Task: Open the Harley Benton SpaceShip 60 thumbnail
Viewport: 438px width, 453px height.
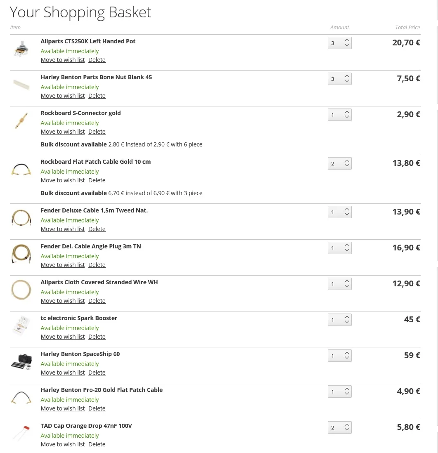Action: pyautogui.click(x=21, y=361)
